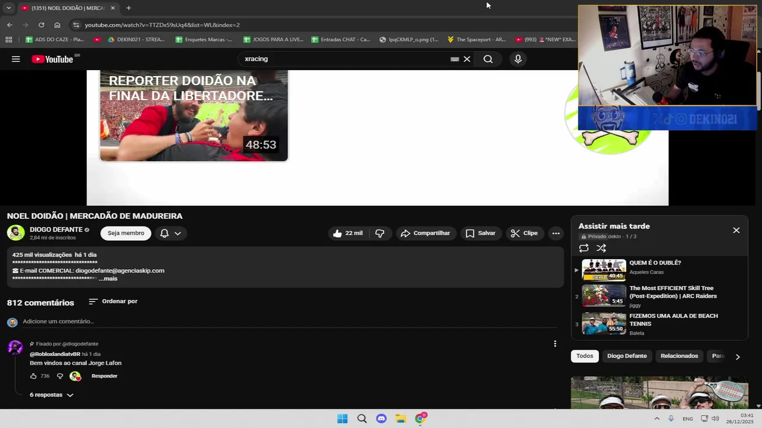The height and width of the screenshot is (428, 762).
Task: Play QUEM É O DUBLÊ? from the playlist
Action: point(660,269)
